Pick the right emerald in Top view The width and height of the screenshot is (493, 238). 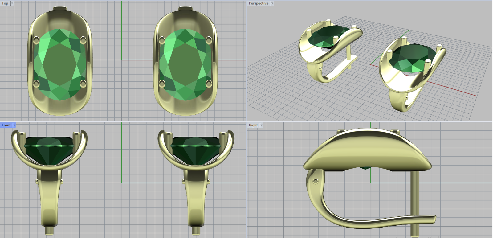click(185, 63)
